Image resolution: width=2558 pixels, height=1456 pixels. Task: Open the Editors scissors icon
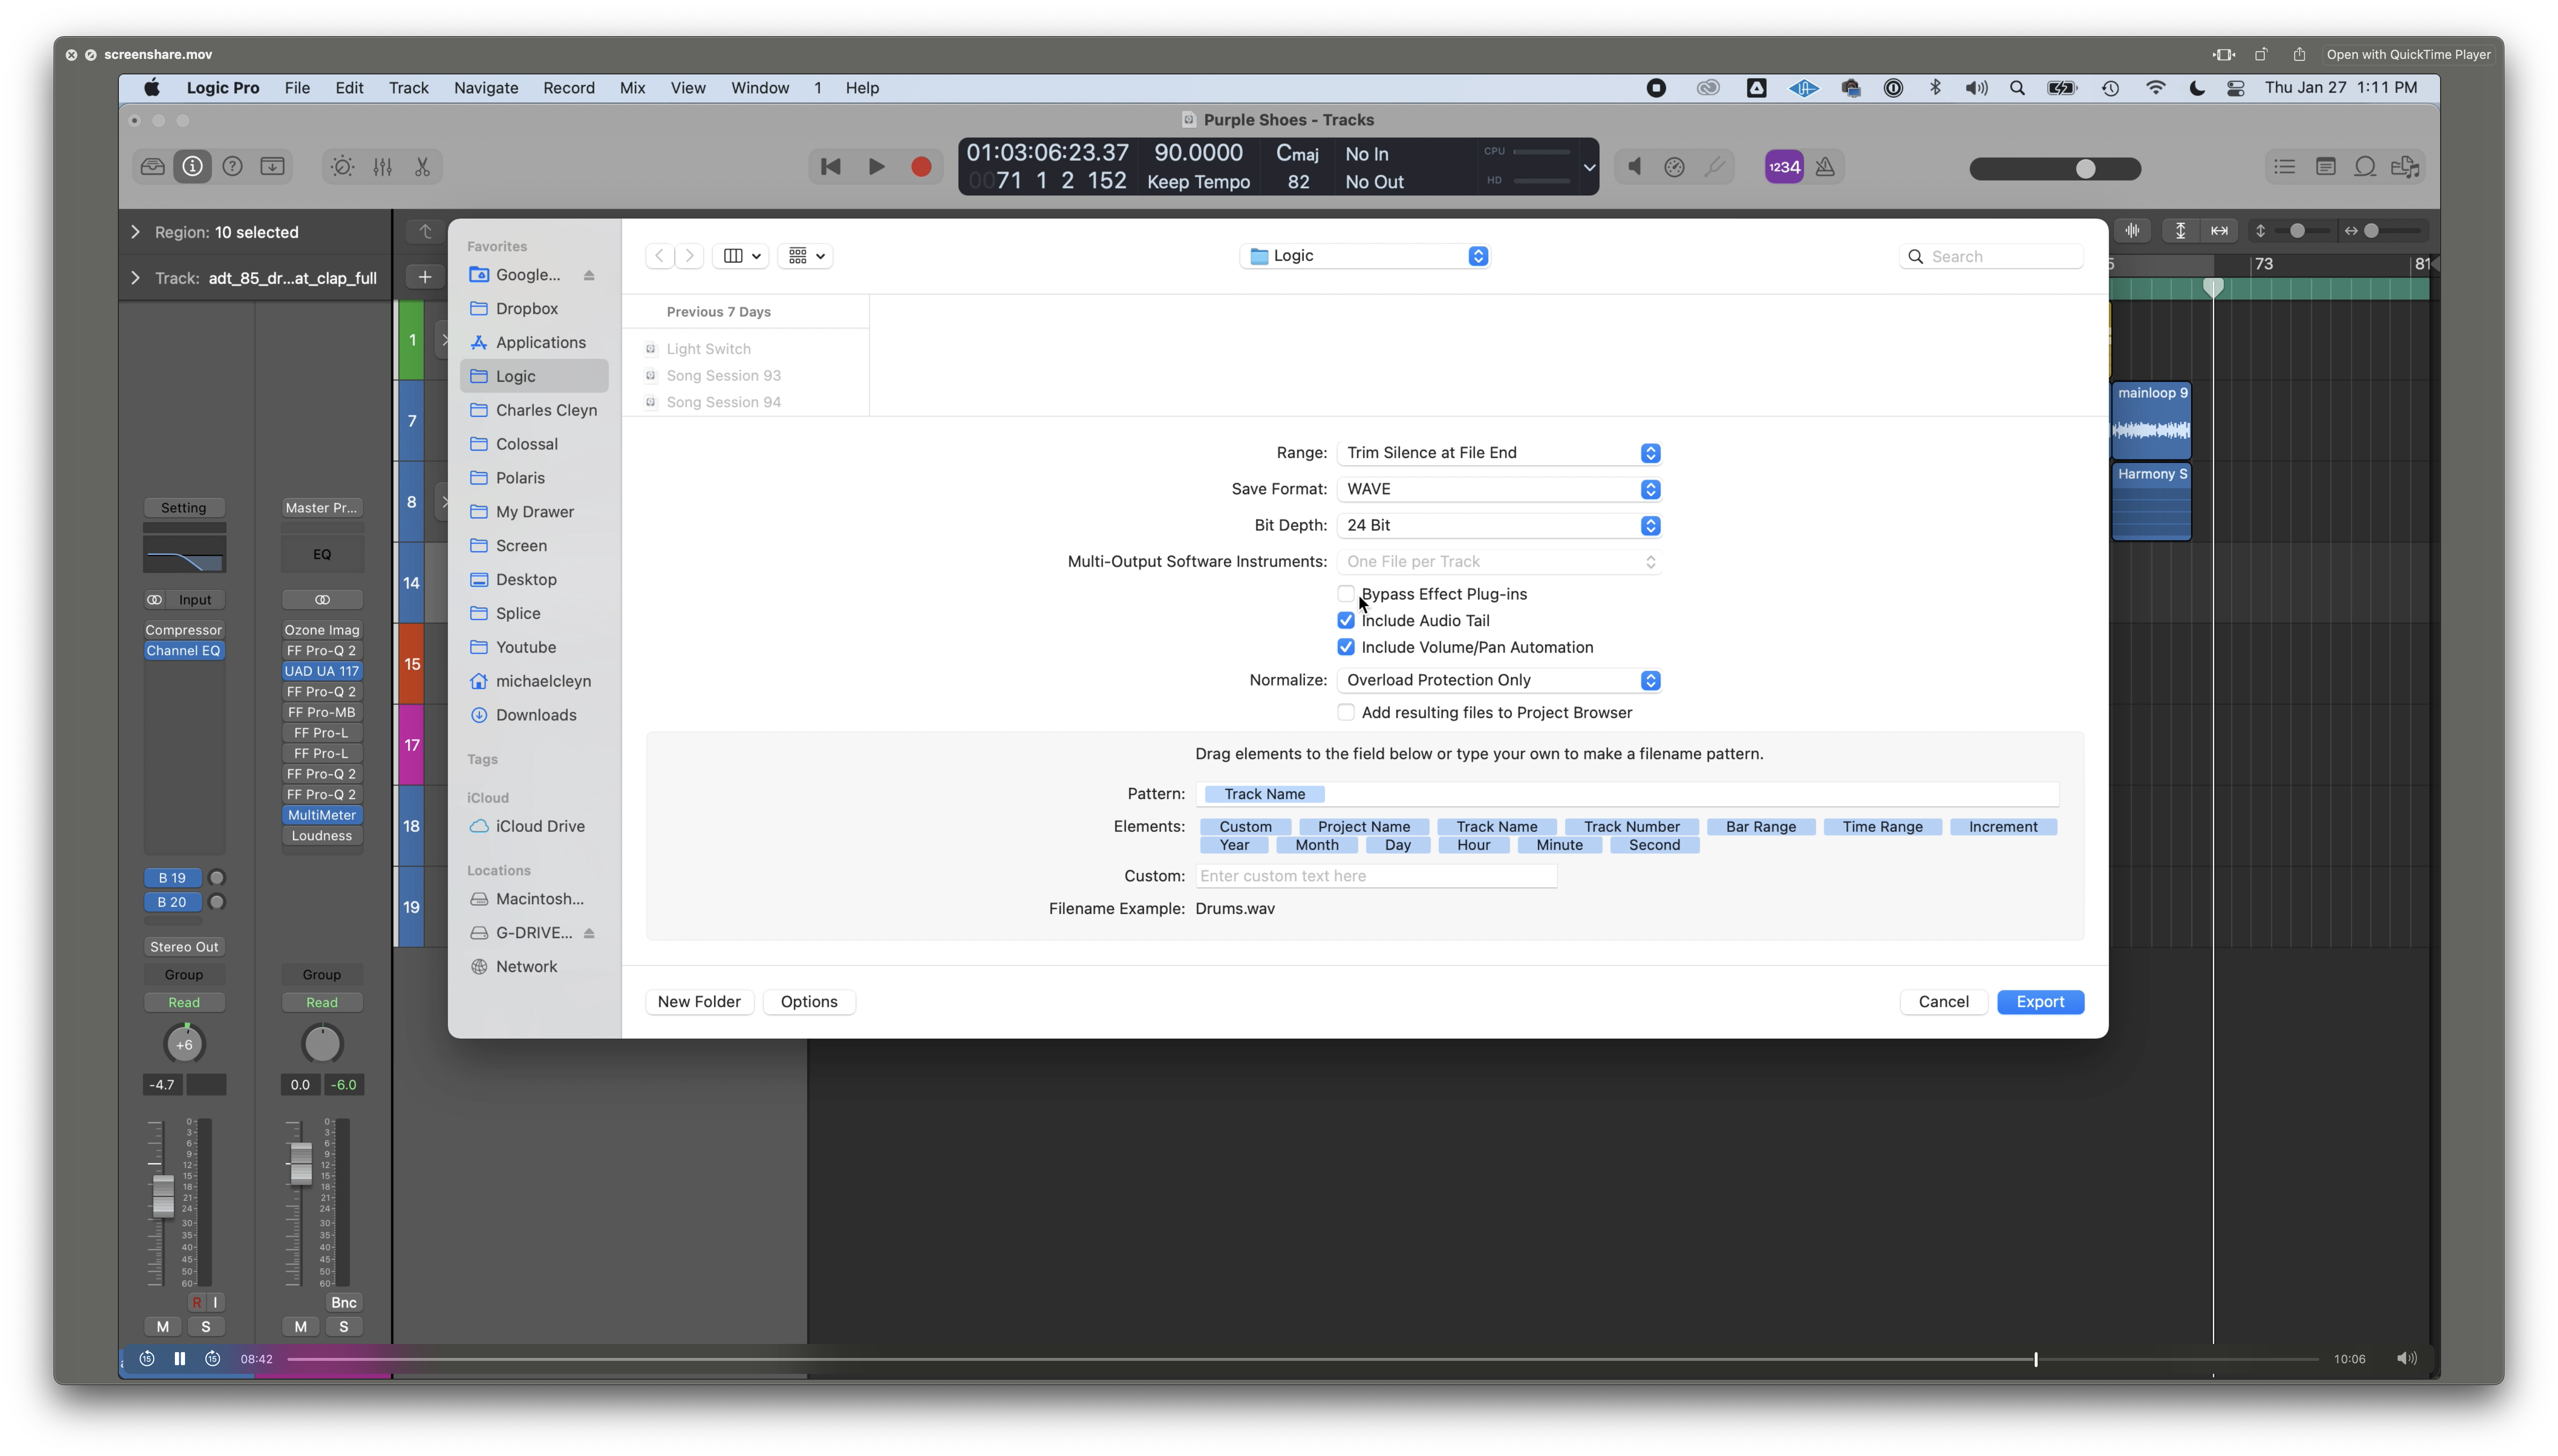422,167
